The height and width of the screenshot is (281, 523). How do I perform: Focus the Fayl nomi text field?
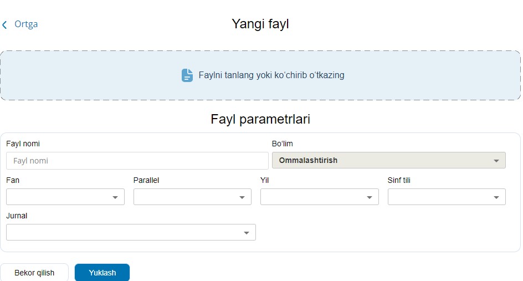[x=137, y=161]
